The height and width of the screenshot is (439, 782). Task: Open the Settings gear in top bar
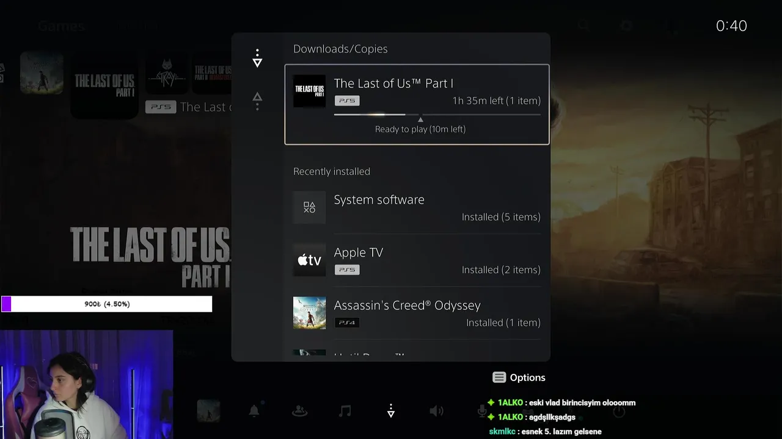[x=626, y=26]
